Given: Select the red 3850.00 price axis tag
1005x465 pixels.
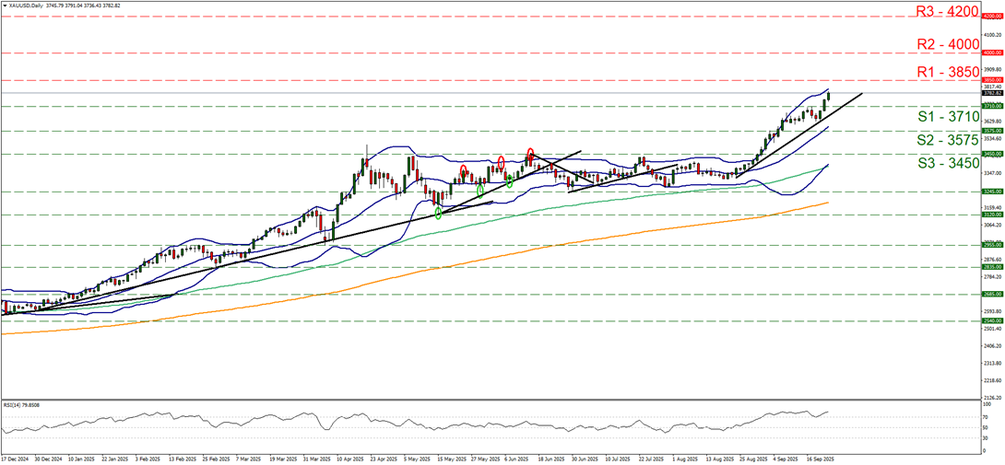Looking at the screenshot, I should pyautogui.click(x=992, y=80).
